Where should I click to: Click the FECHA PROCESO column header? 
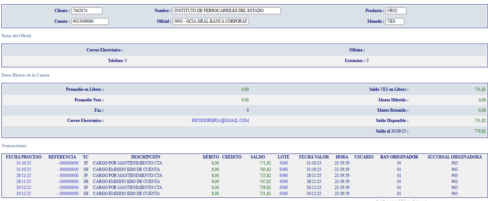point(23,157)
